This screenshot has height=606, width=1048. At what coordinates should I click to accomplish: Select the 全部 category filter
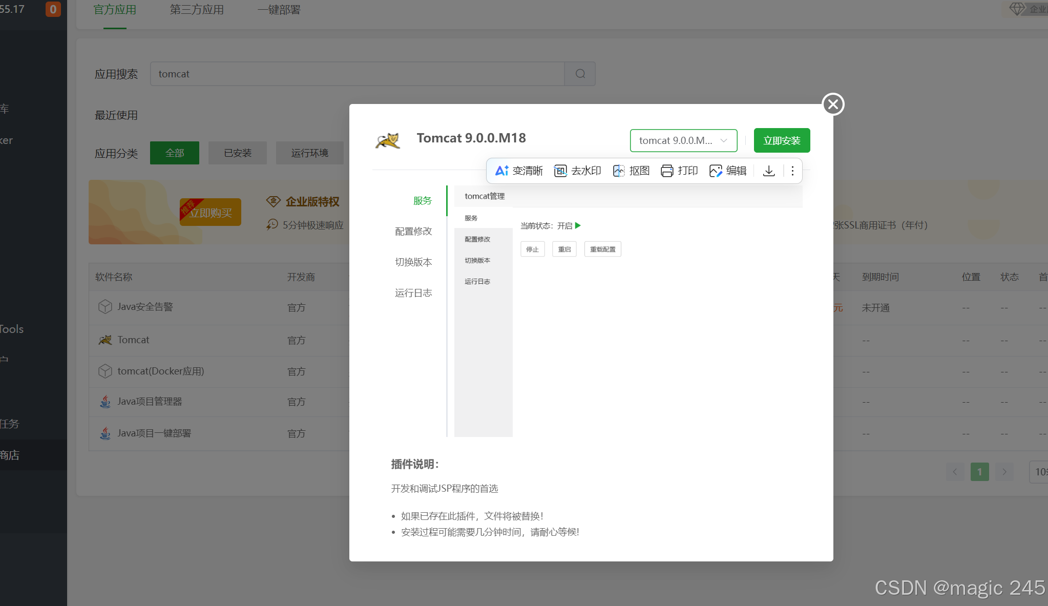tap(174, 153)
